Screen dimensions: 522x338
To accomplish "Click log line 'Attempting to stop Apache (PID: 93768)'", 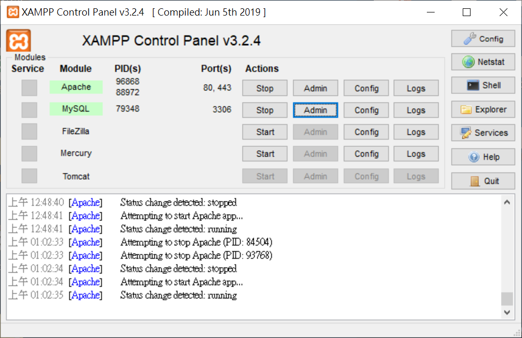I will (x=197, y=255).
